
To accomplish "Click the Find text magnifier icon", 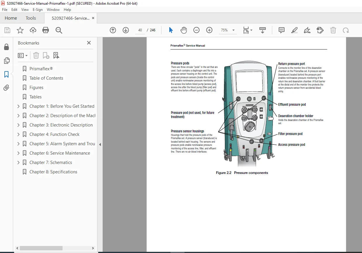I will (x=59, y=30).
